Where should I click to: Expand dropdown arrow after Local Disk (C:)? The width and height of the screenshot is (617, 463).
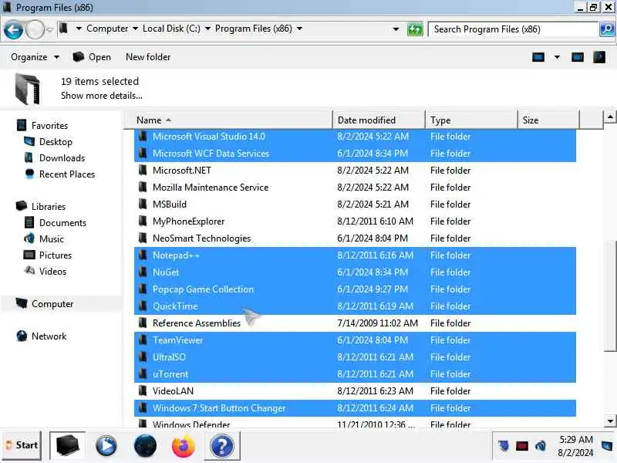coord(207,29)
